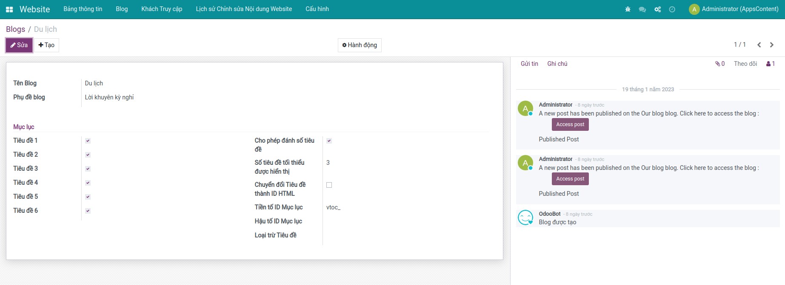
Task: Click the Sửa edit button
Action: (x=19, y=45)
